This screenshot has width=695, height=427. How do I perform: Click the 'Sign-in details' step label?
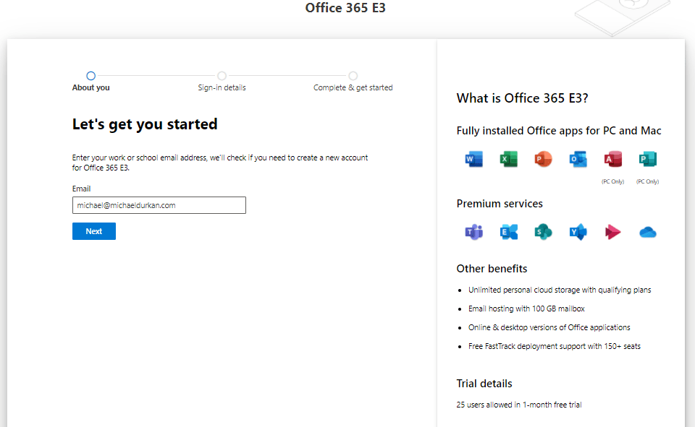point(222,88)
